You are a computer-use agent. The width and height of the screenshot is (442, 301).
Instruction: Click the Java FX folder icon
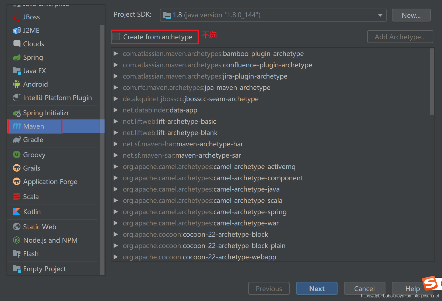[17, 71]
